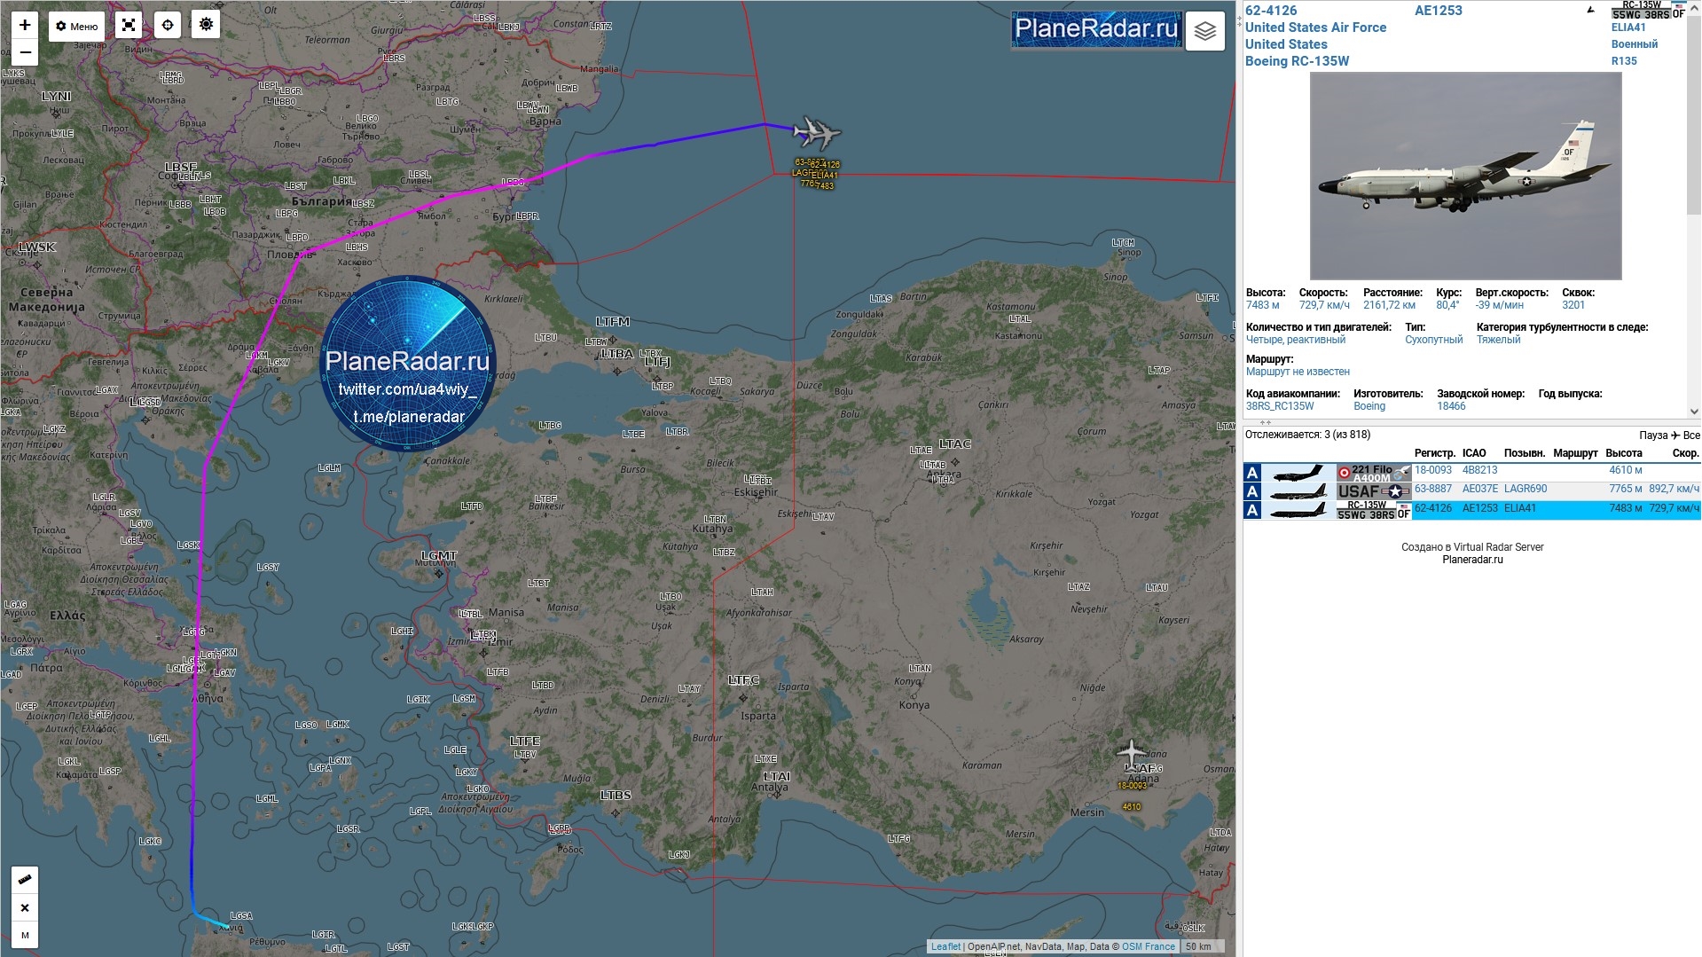1702x957 pixels.
Task: Zoom in the map with the plus button
Action: tap(25, 25)
